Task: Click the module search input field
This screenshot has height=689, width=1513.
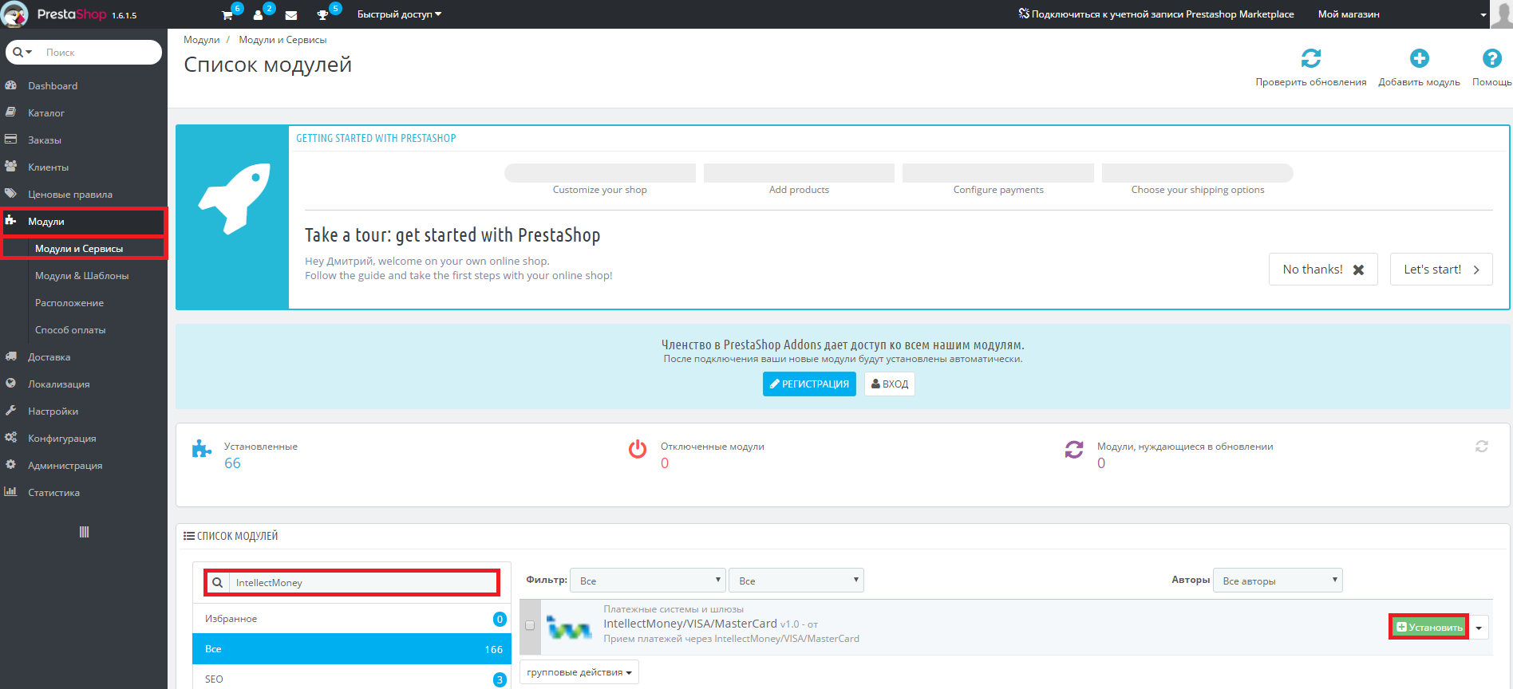Action: pos(362,583)
